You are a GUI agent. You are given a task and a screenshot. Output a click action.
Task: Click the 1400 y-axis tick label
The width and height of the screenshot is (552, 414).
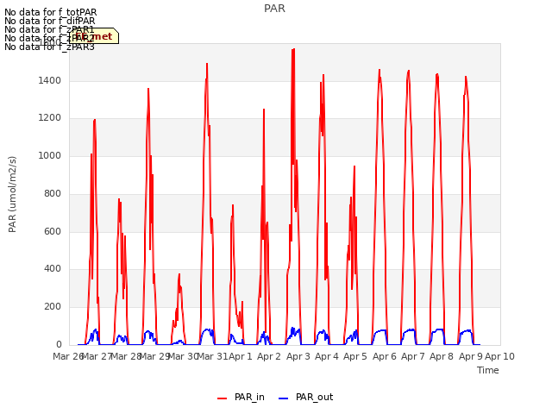coord(50,80)
